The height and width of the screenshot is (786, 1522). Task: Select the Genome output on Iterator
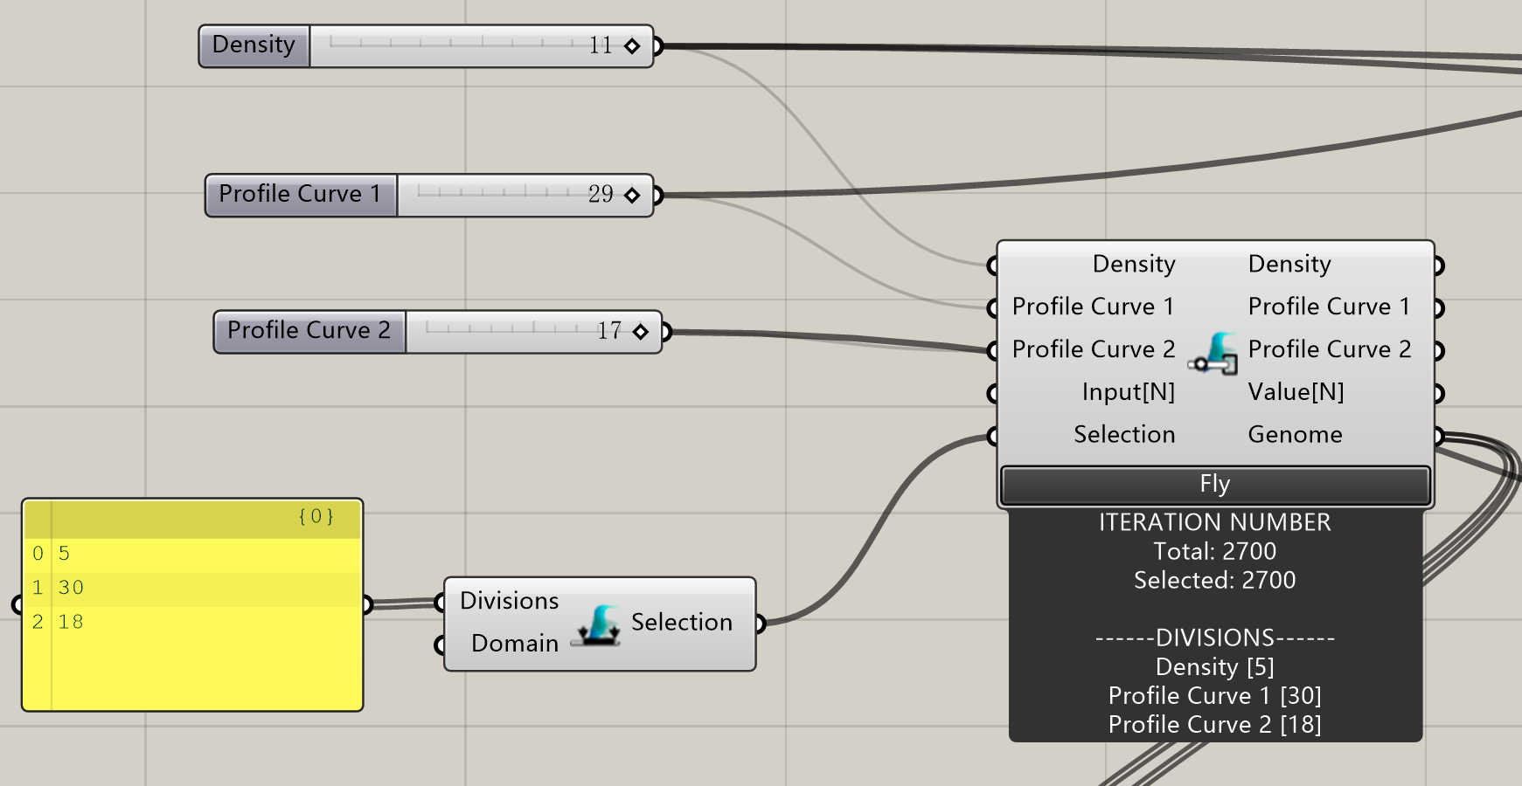(x=1295, y=435)
